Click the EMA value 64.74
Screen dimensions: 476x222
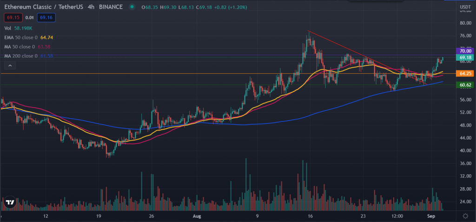coord(46,37)
